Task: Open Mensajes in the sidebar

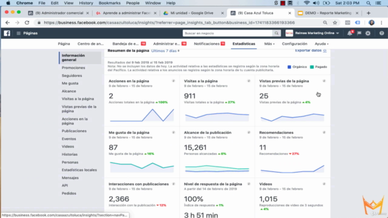Action: tap(70, 177)
